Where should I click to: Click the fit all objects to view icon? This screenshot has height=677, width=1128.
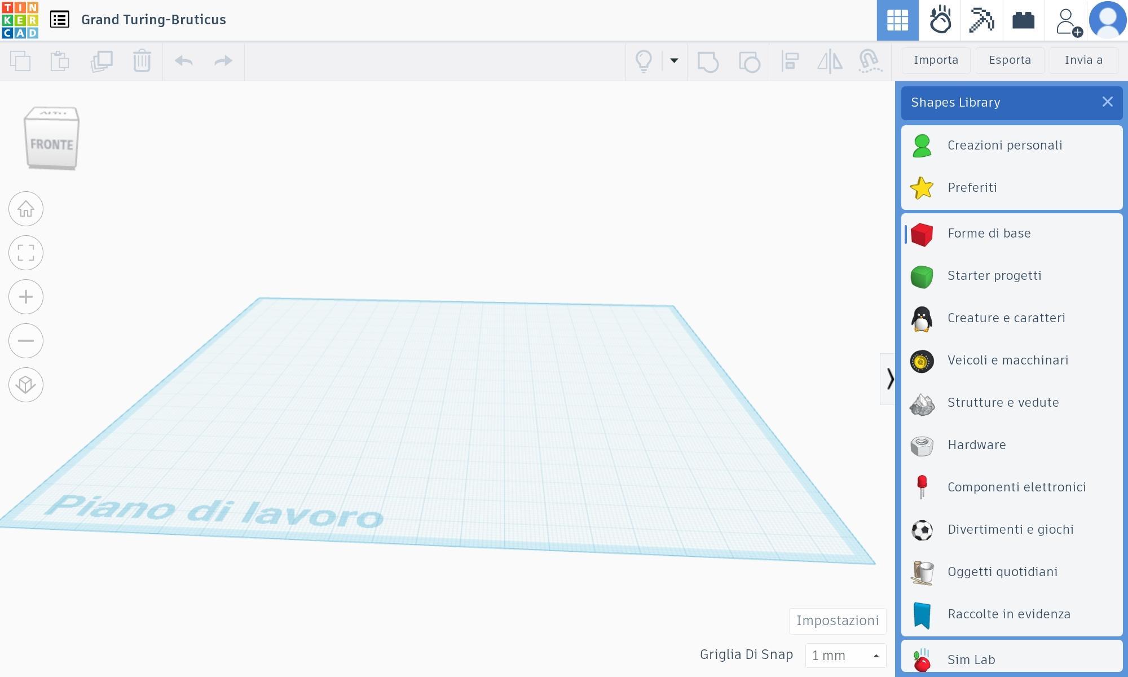pos(26,252)
